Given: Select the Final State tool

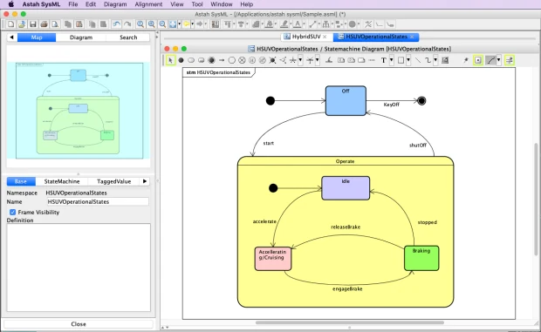Looking at the screenshot, I should pyautogui.click(x=211, y=60).
